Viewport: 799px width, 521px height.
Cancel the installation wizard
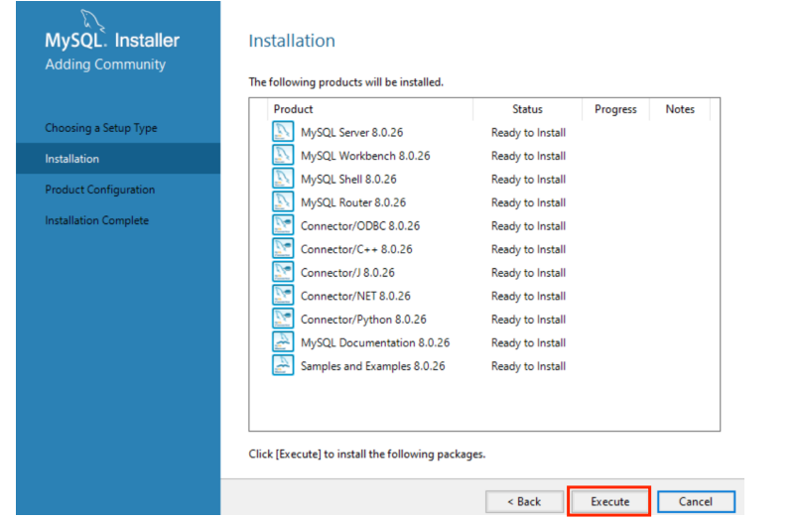696,501
